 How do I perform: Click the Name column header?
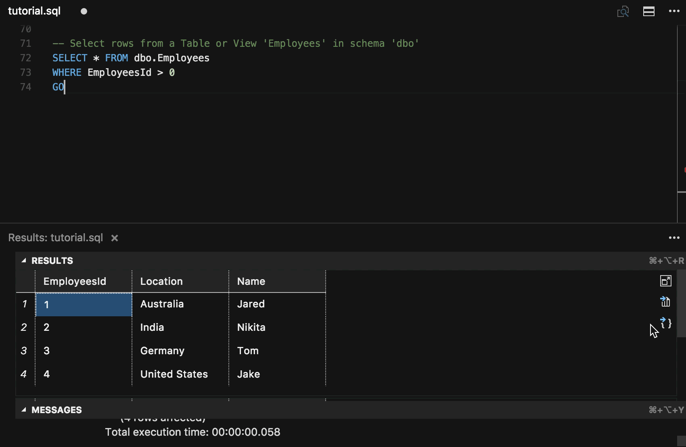[x=251, y=281]
